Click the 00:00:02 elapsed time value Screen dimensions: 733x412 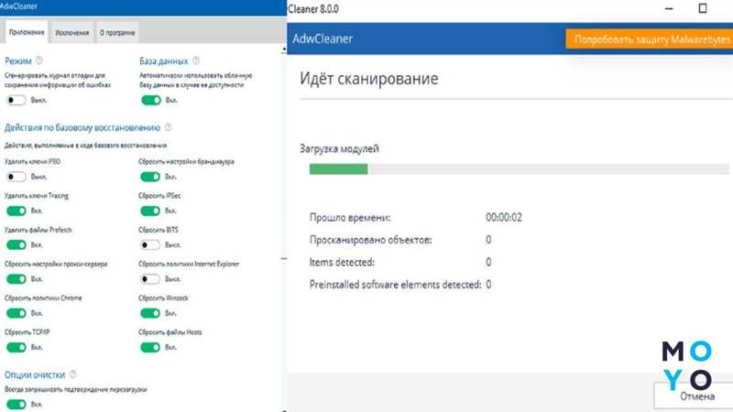(503, 217)
